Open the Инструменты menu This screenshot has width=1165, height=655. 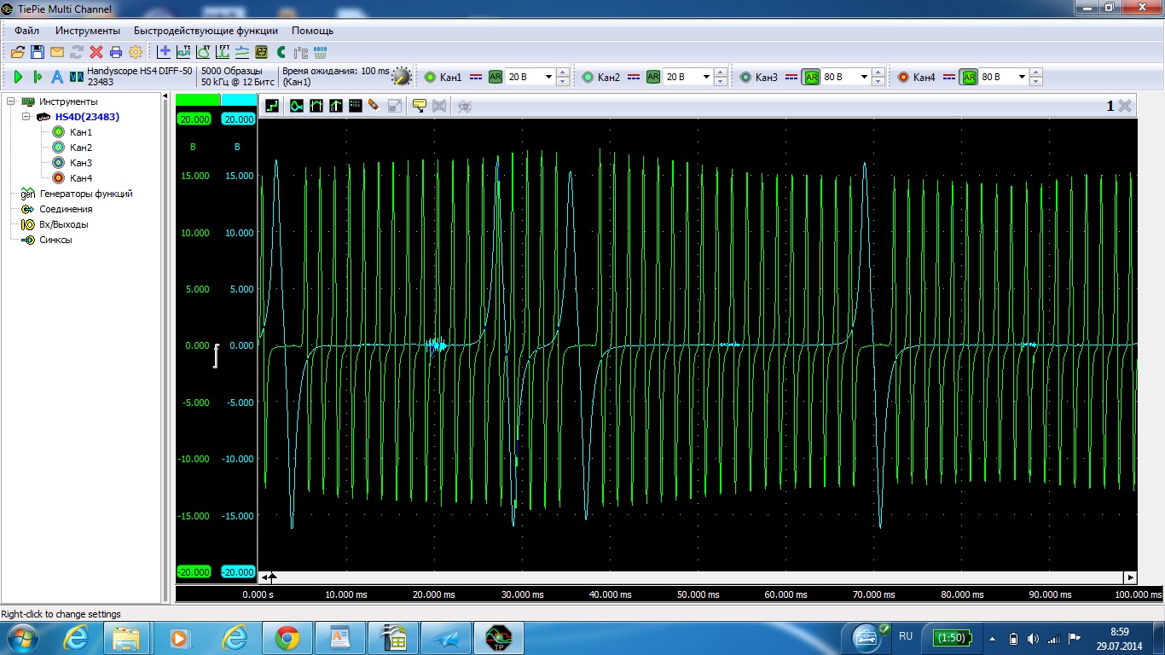pyautogui.click(x=88, y=31)
